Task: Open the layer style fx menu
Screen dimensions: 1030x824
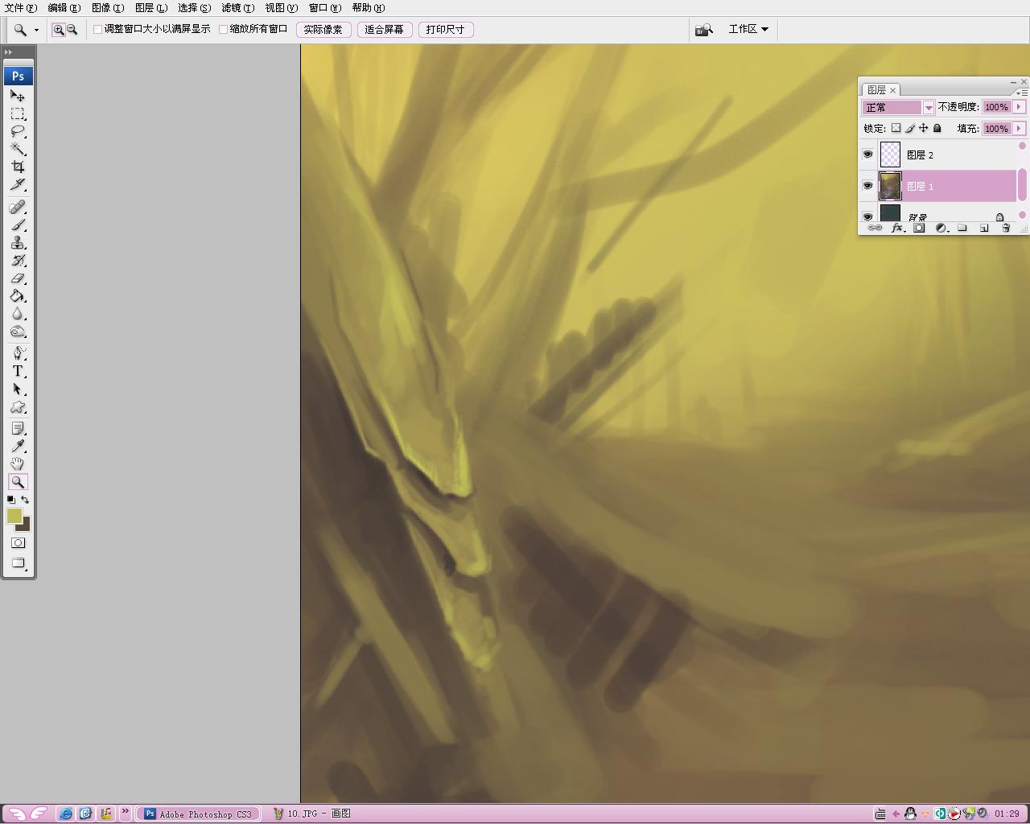Action: 897,228
